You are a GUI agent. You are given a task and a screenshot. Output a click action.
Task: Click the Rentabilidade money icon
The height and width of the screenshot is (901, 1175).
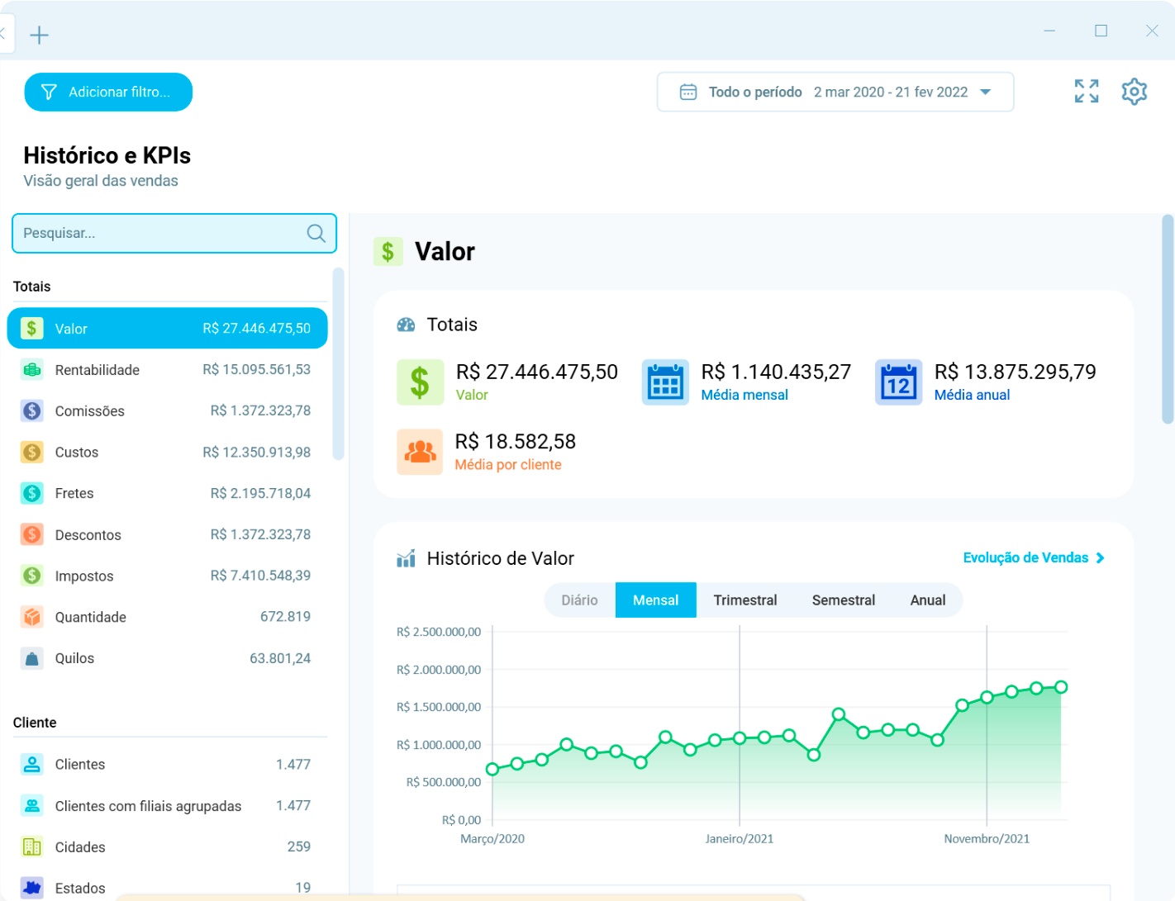point(31,369)
